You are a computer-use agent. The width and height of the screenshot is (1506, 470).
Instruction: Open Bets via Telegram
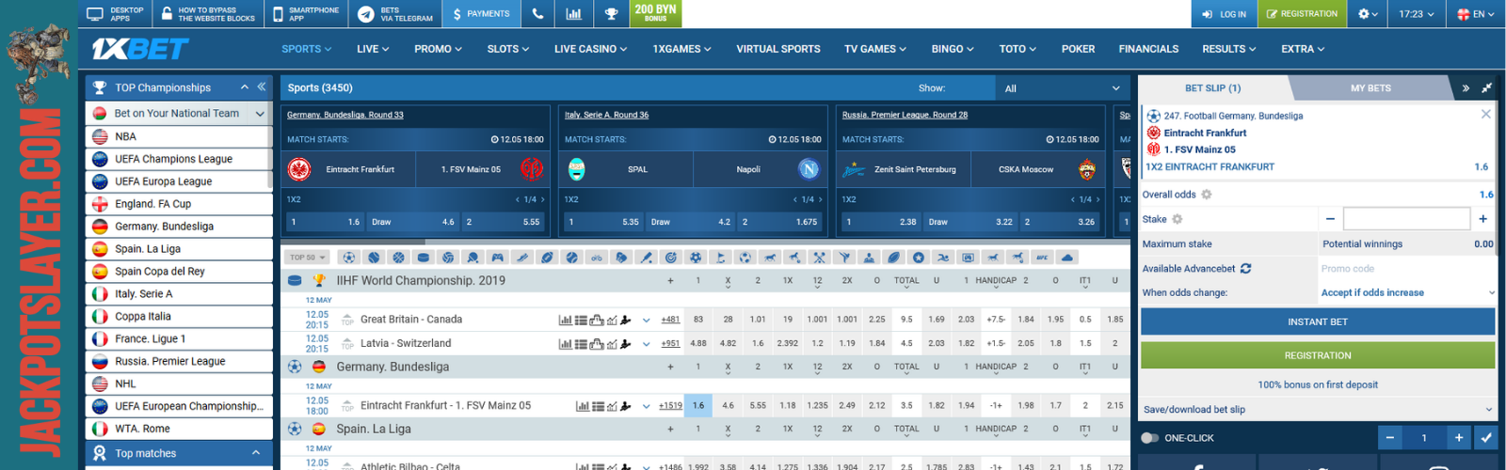(396, 14)
